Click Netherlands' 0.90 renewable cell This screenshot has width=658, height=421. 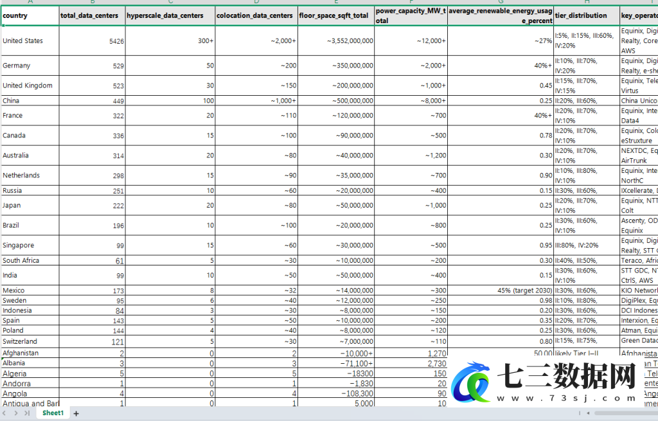pyautogui.click(x=501, y=175)
